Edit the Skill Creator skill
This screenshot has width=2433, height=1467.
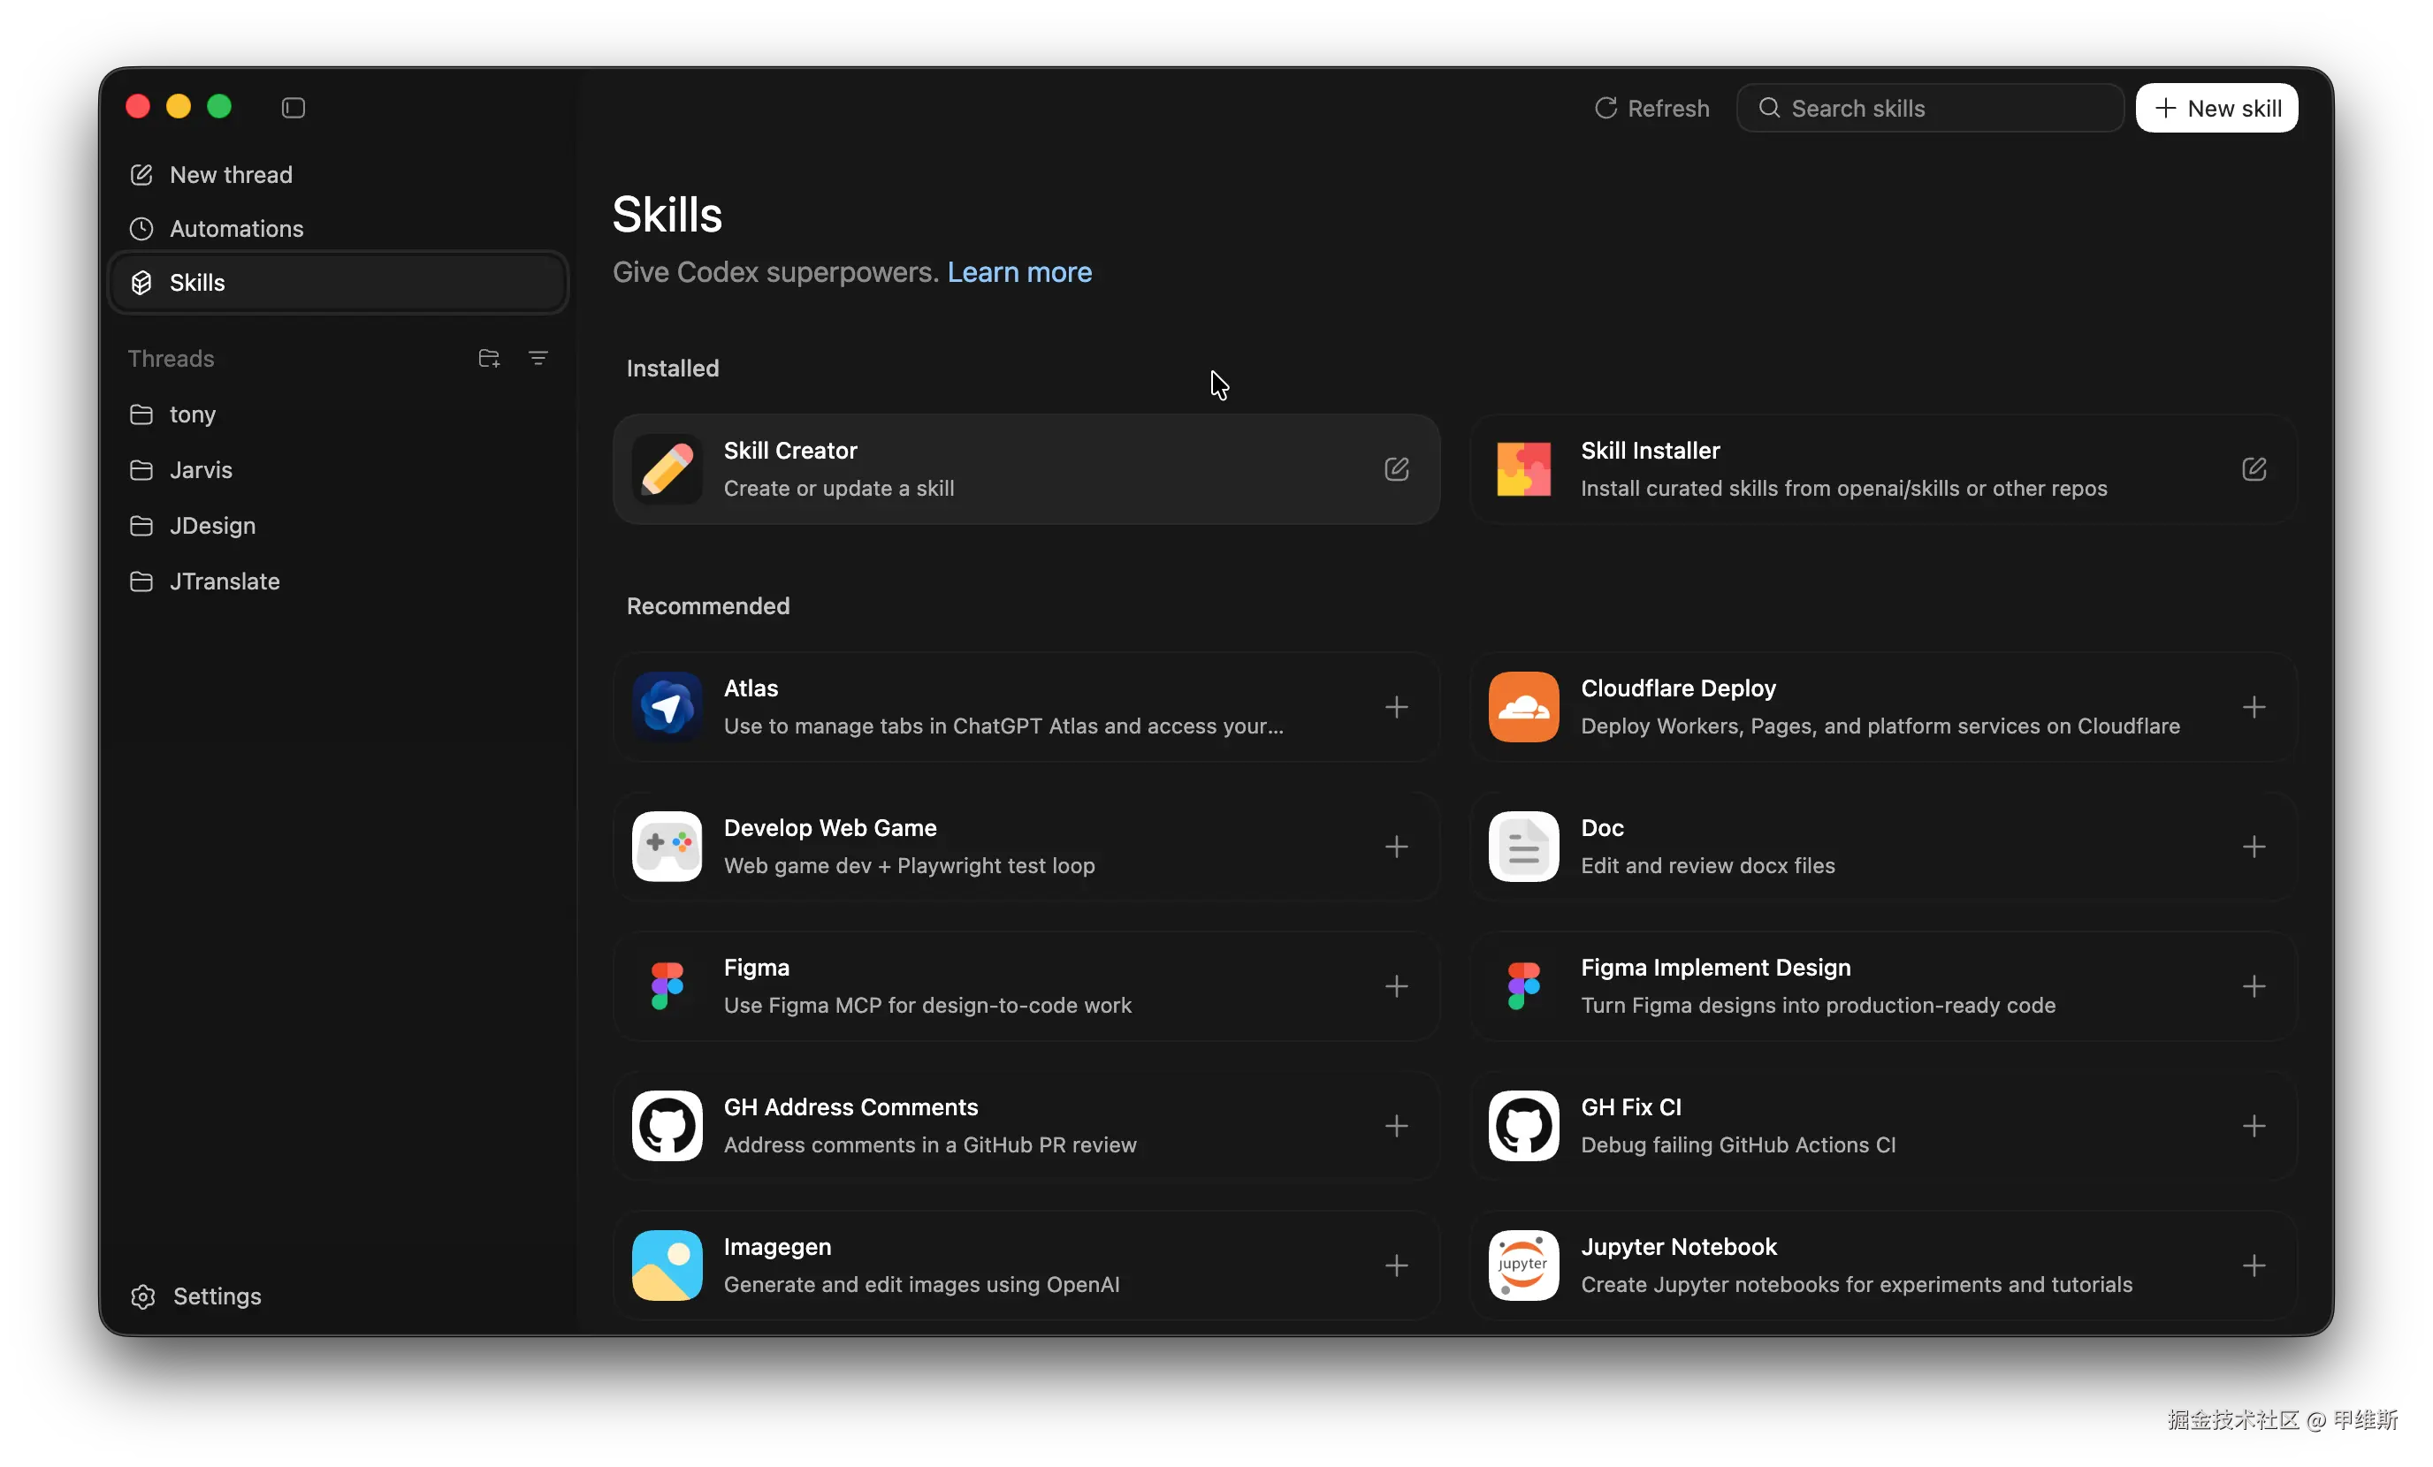1396,469
